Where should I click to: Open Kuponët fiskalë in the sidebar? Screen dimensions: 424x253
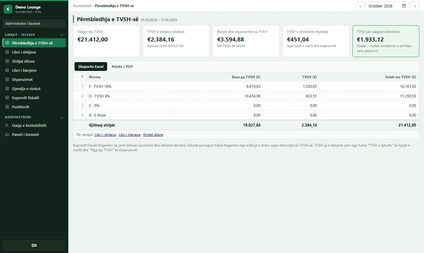coord(34,98)
